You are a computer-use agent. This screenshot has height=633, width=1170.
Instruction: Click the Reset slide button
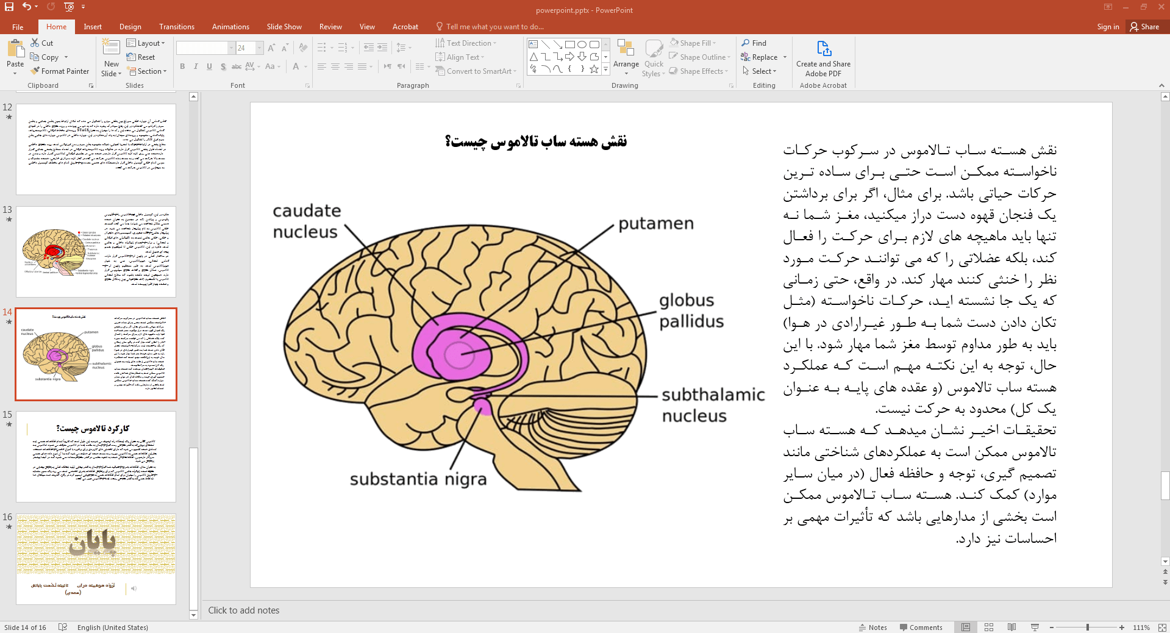pos(141,57)
